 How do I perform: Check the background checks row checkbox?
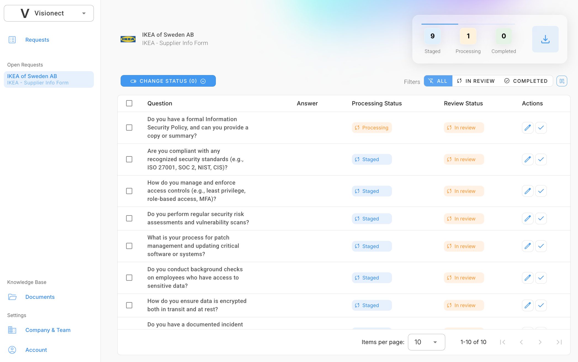(129, 278)
